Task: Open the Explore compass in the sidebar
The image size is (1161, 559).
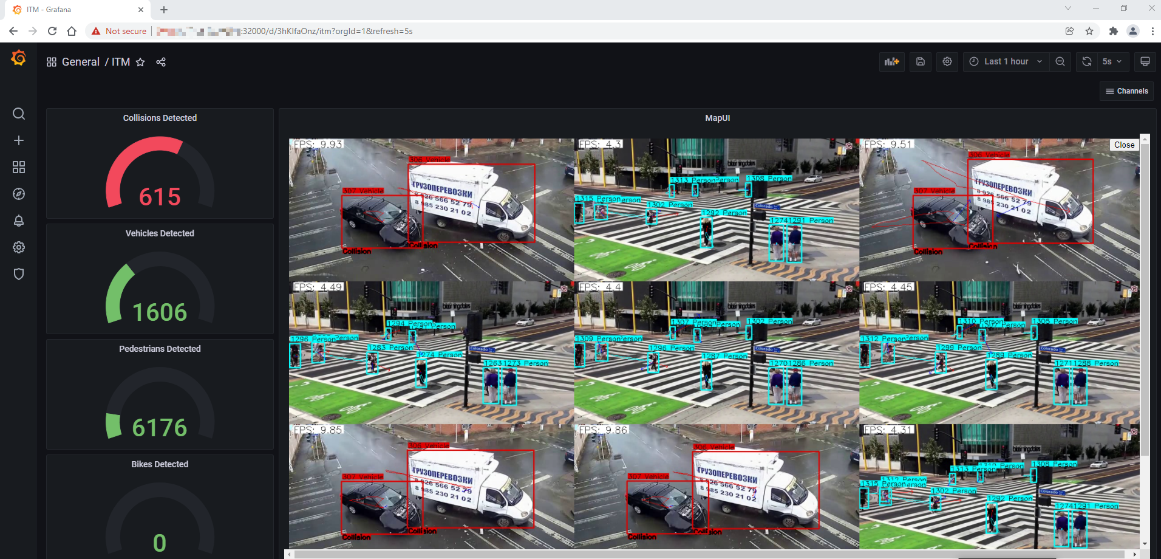Action: tap(19, 194)
